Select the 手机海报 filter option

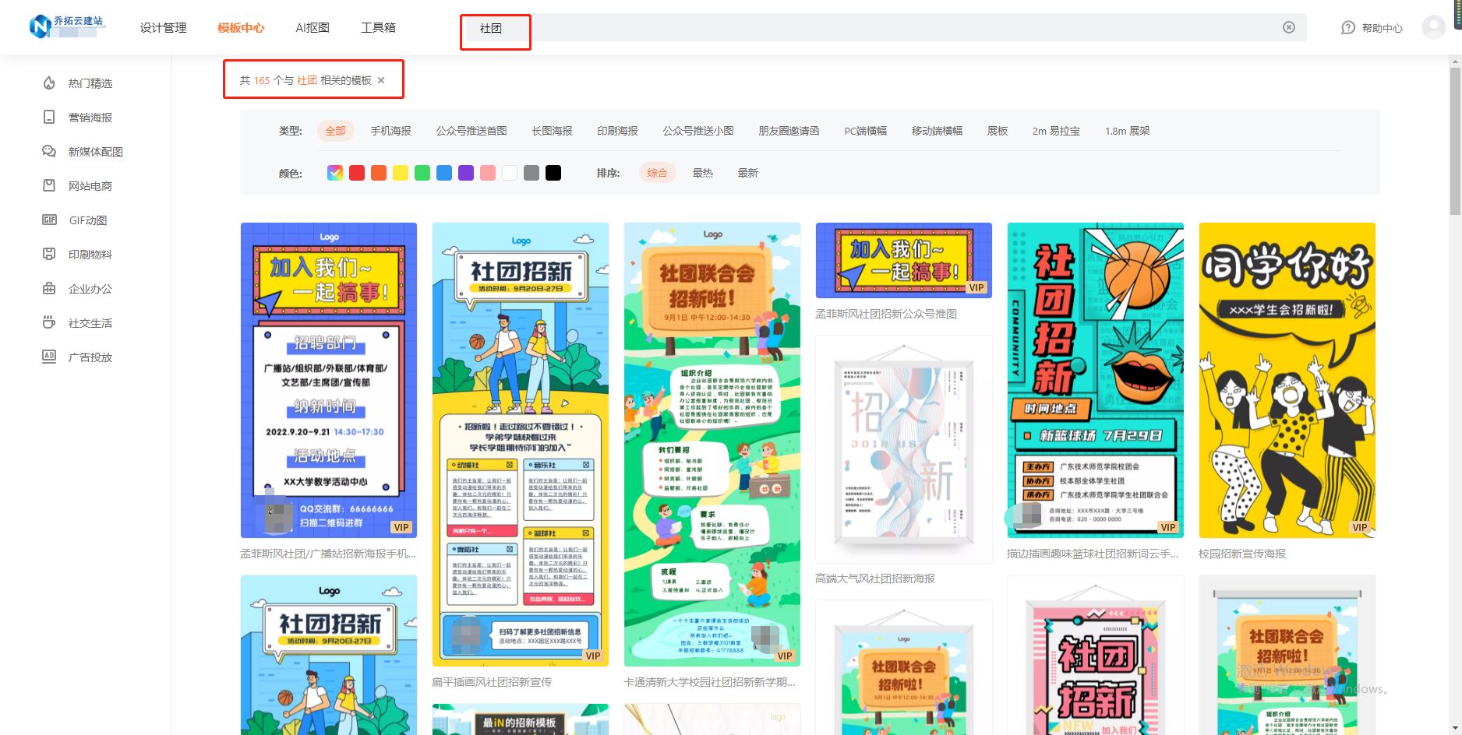pyautogui.click(x=391, y=130)
